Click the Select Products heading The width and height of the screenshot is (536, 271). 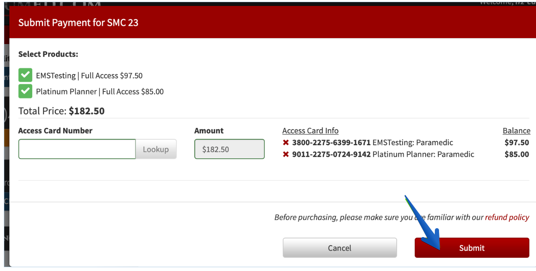tap(48, 54)
